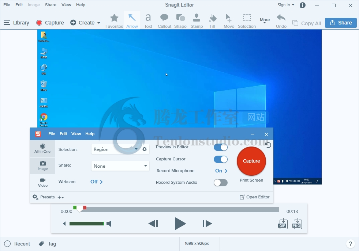Image resolution: width=359 pixels, height=251 pixels.
Task: Select the Shape tool
Action: point(180,21)
